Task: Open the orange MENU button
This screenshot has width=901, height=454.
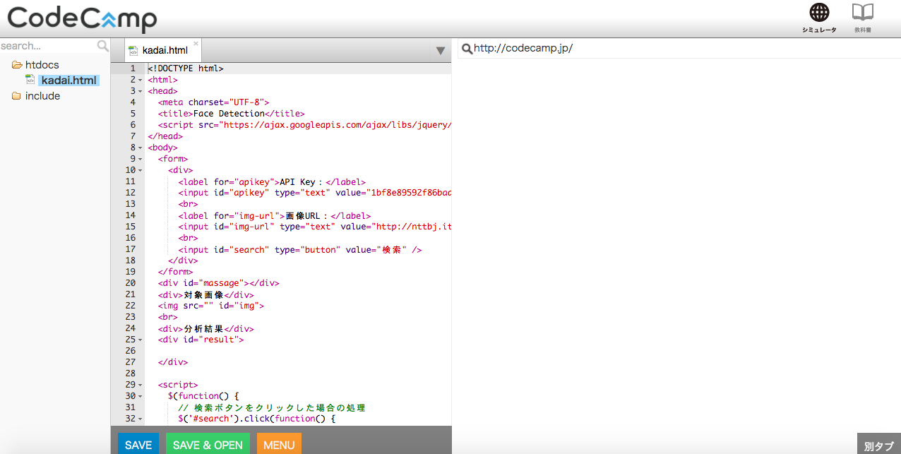Action: point(279,445)
